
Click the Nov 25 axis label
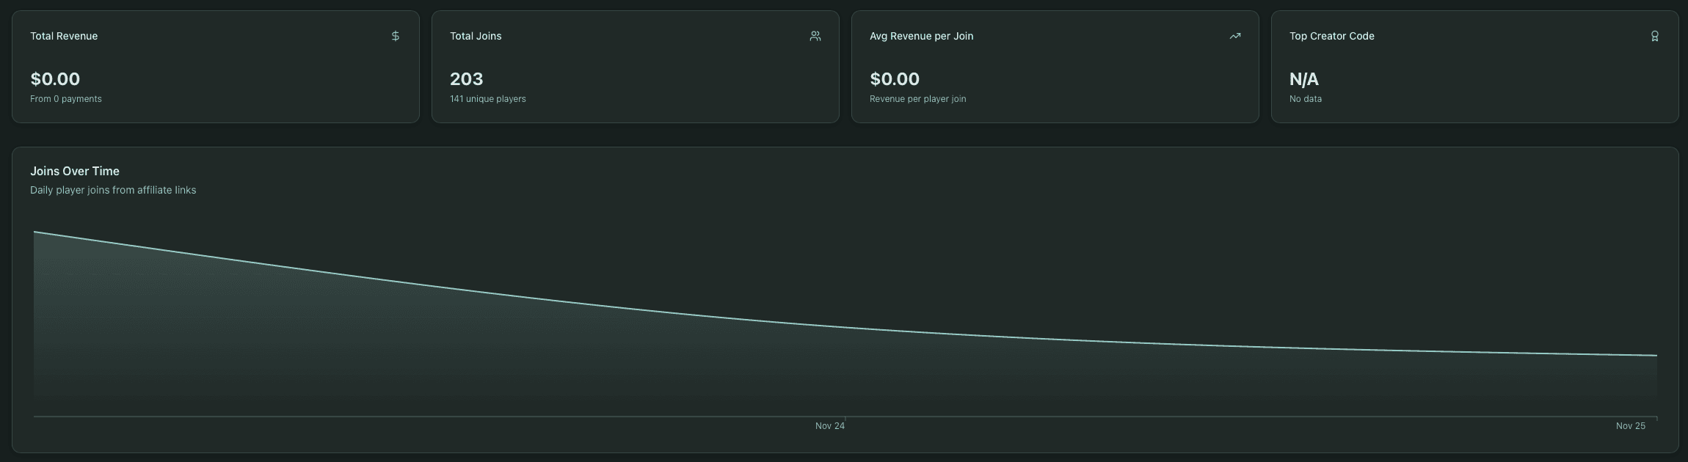(x=1631, y=425)
